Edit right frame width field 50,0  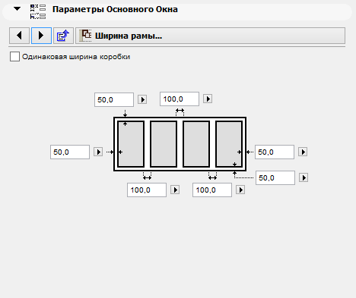coord(275,152)
